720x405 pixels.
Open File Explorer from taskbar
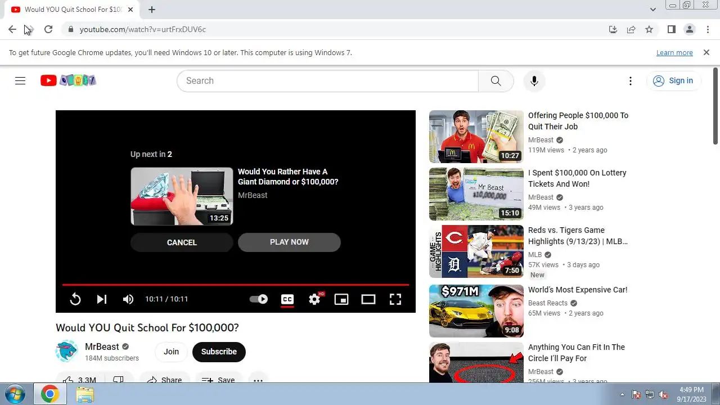tap(85, 394)
